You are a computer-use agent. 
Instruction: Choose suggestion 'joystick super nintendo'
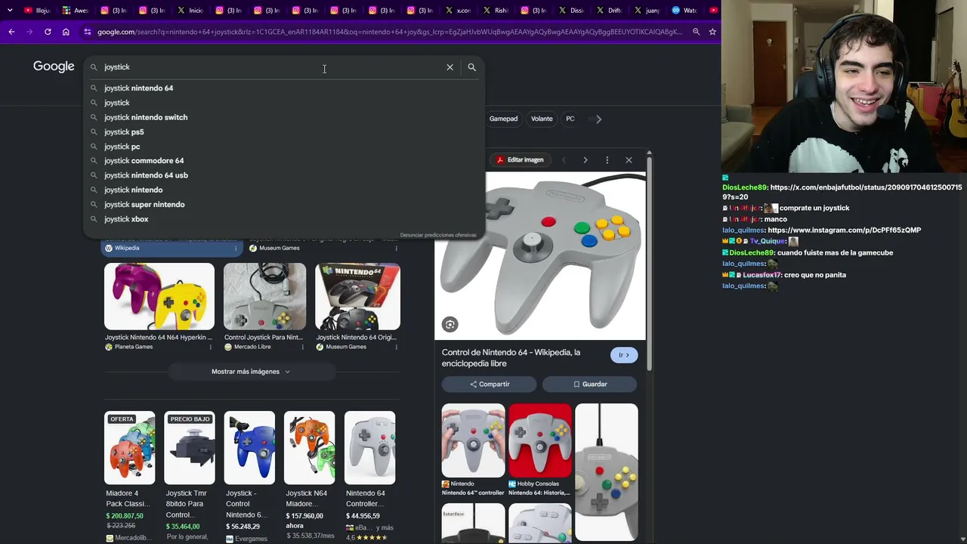coord(283,205)
